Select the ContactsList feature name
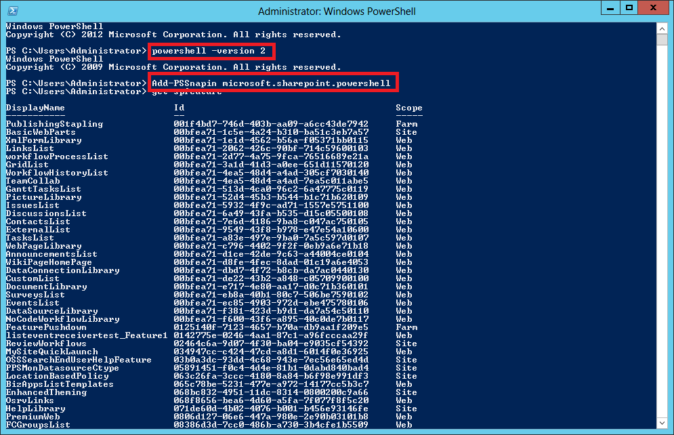This screenshot has height=435, width=674. 38,222
